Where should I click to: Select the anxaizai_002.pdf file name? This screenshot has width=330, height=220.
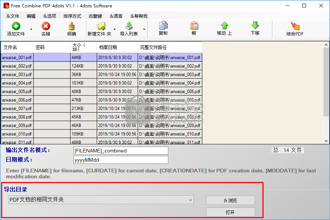tap(17, 66)
